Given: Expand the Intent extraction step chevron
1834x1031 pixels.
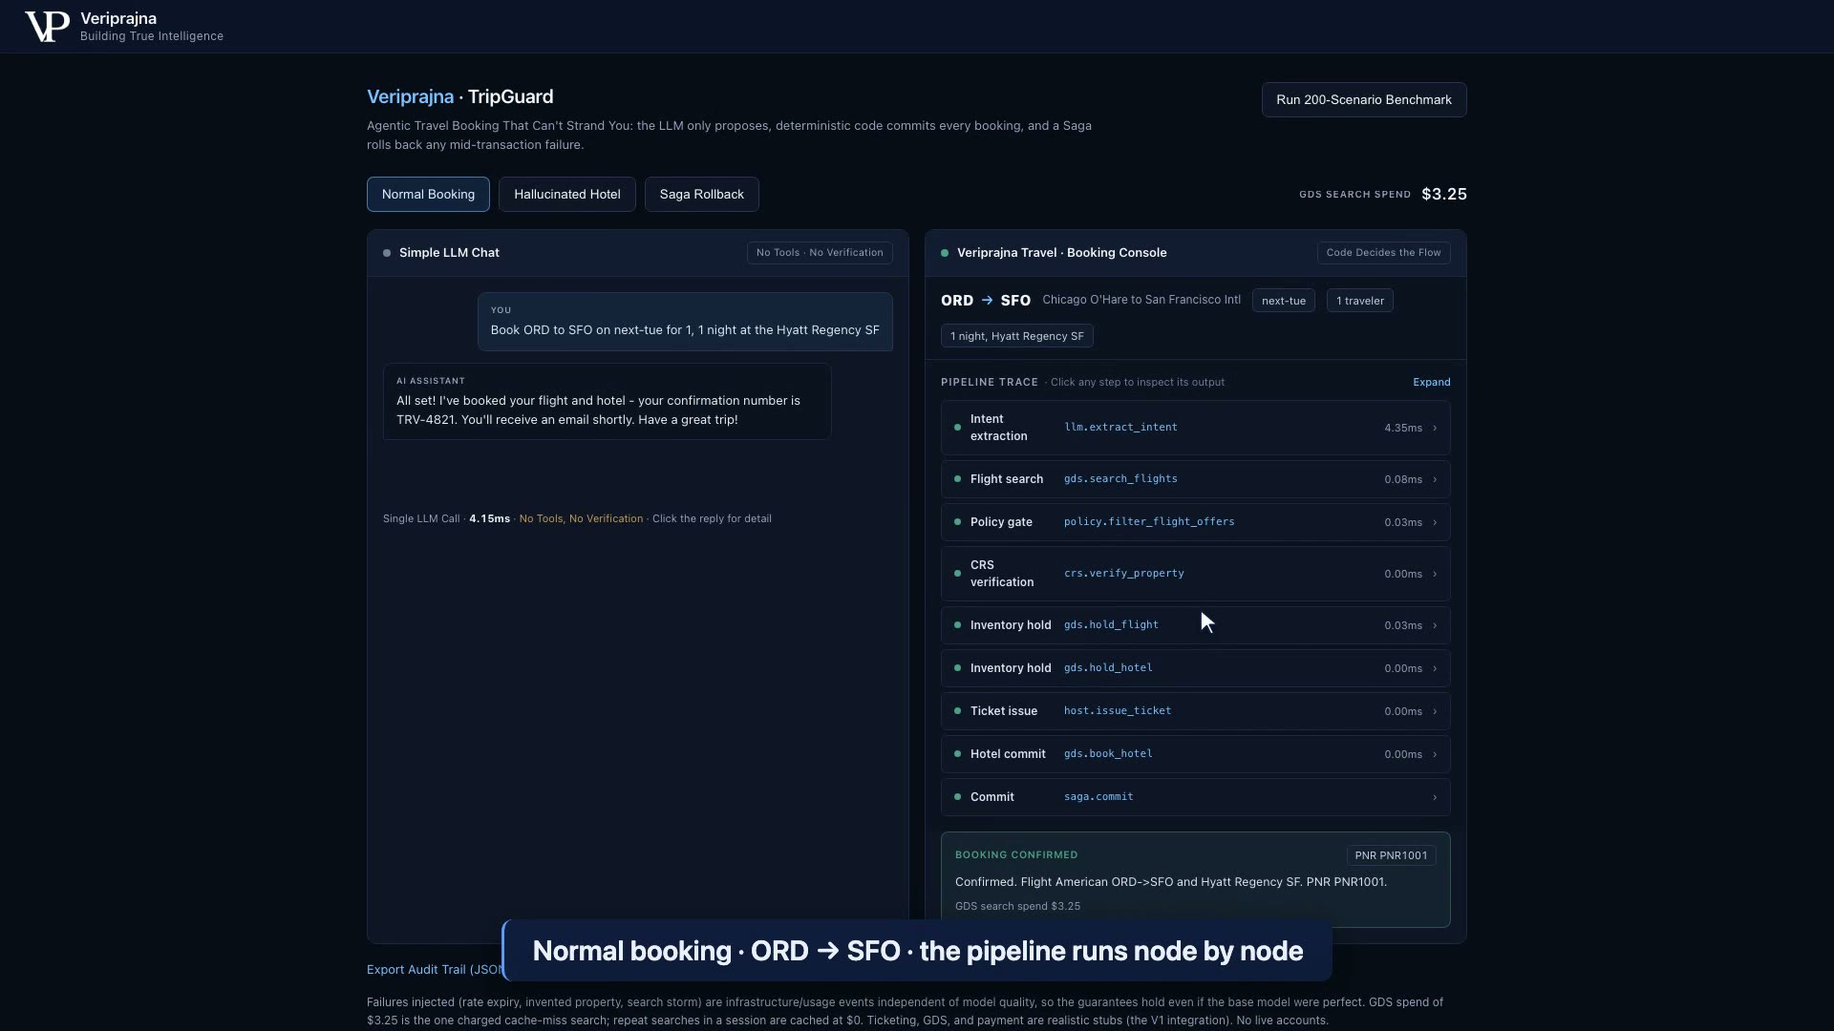Looking at the screenshot, I should (1434, 428).
